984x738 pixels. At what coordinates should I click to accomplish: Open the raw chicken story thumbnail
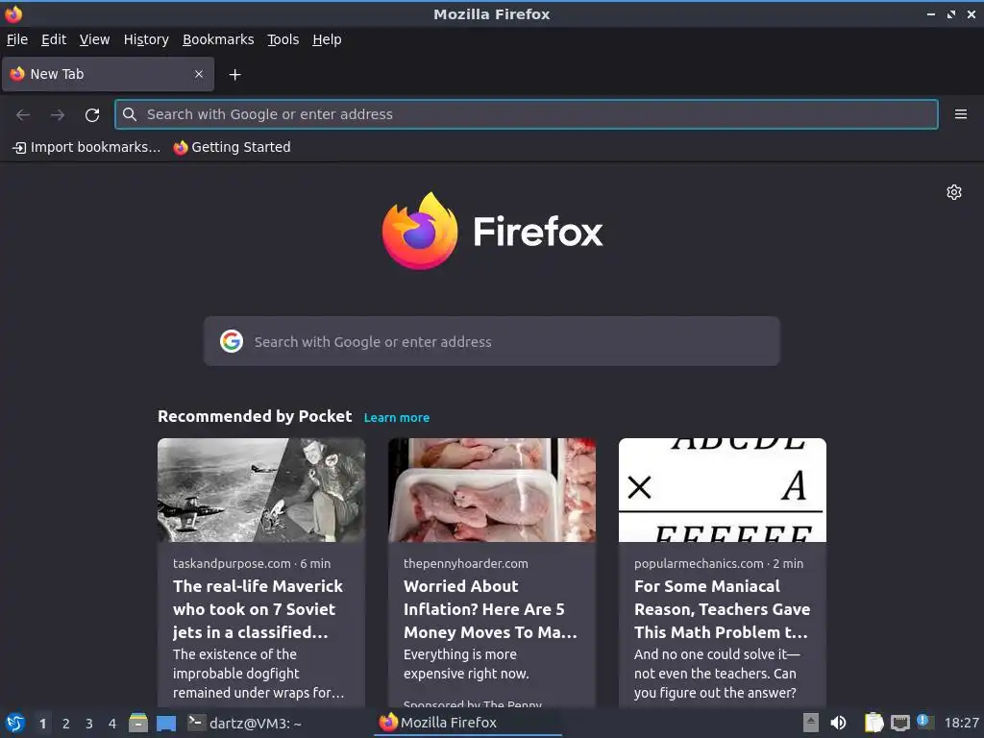click(x=492, y=490)
